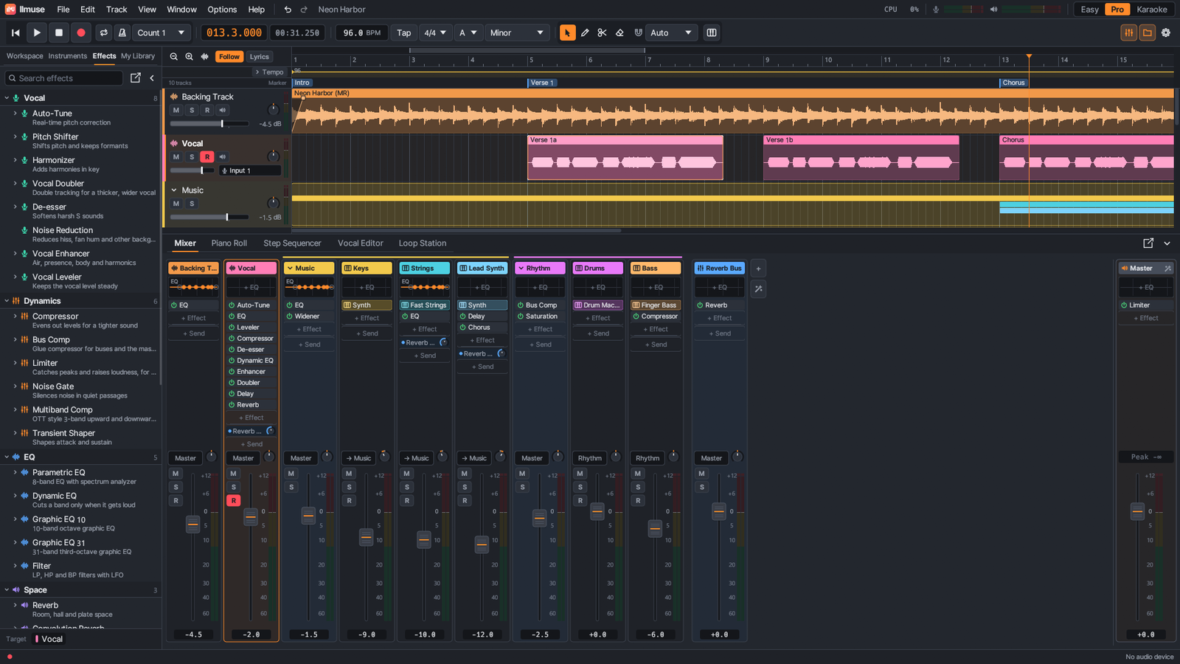Click the undo arrow

pyautogui.click(x=288, y=10)
